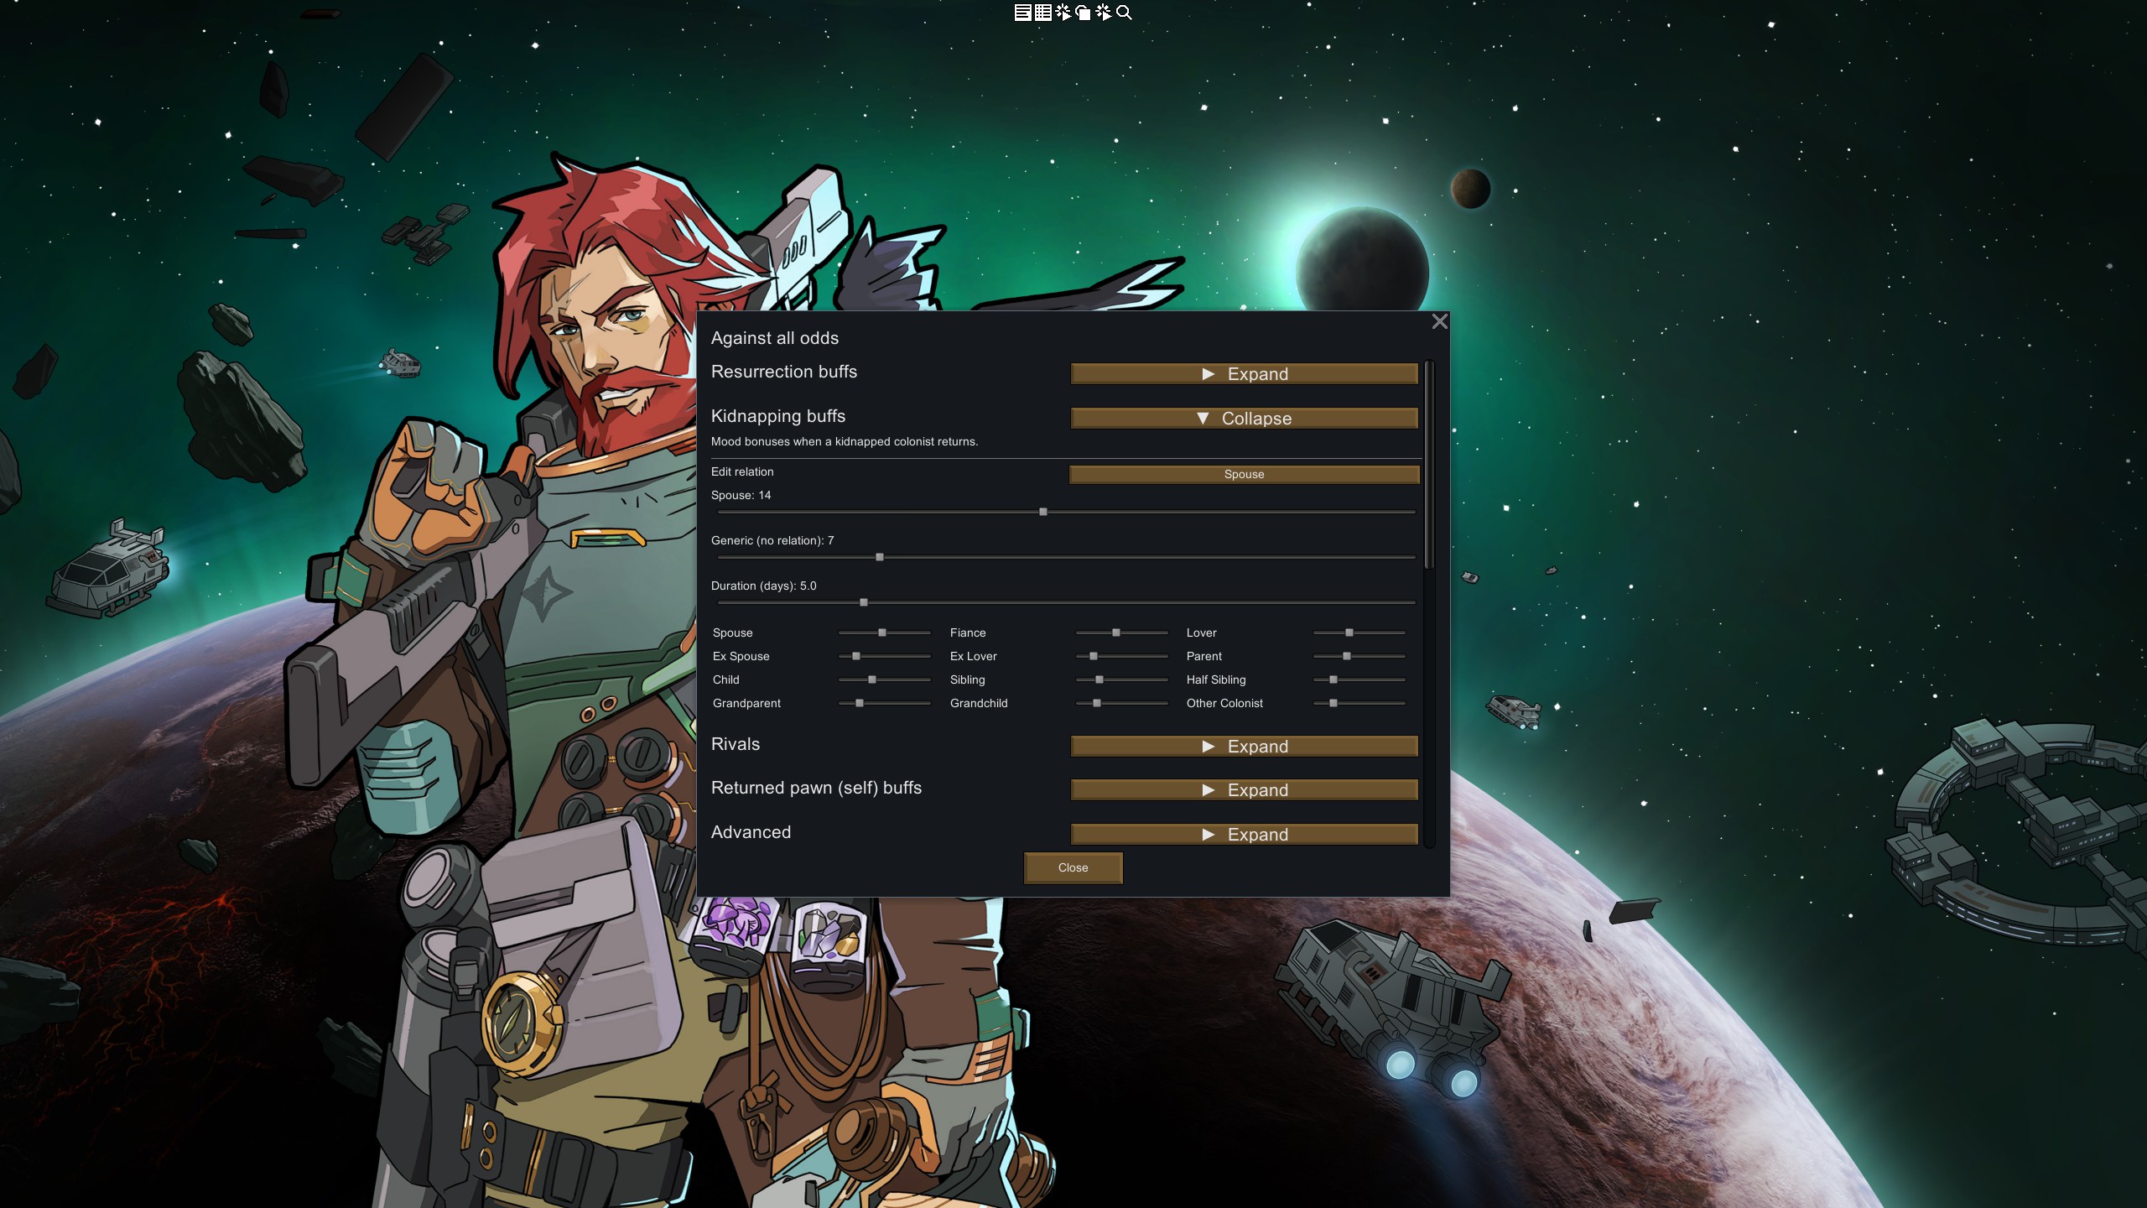Click the 'Lover' grid label

pyautogui.click(x=1201, y=633)
